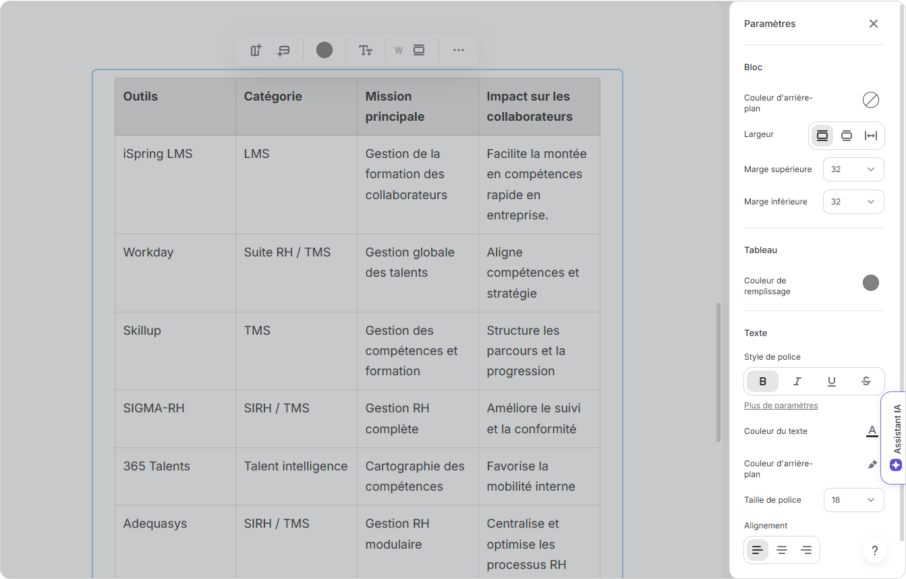
Task: Select center text alignment
Action: pyautogui.click(x=782, y=550)
